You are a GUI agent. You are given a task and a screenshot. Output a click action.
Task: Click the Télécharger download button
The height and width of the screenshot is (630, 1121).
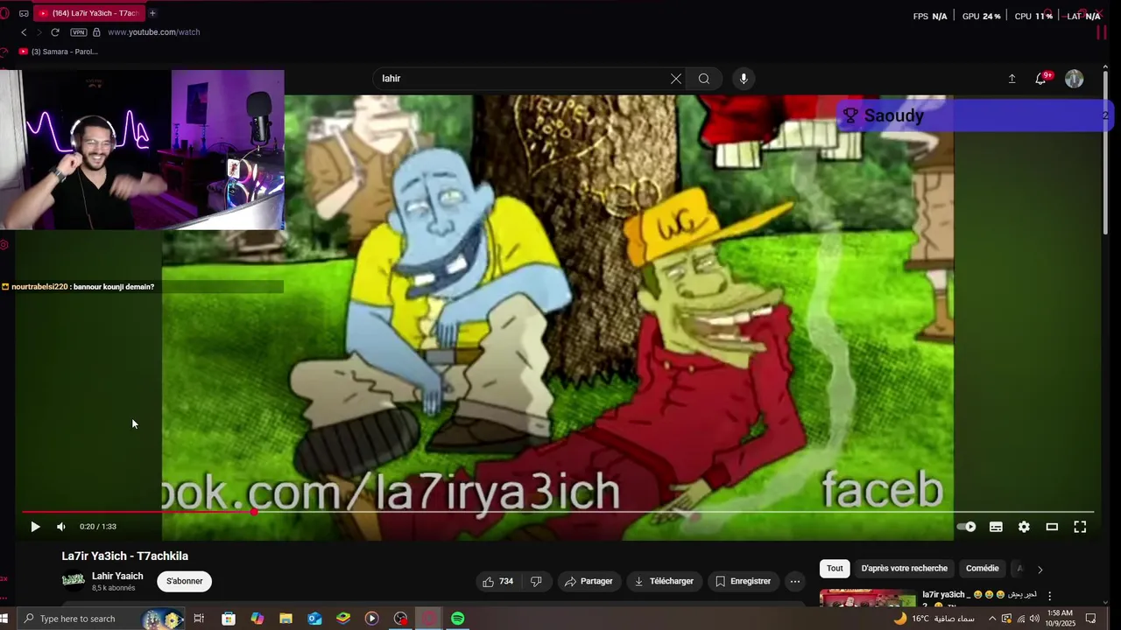664,581
